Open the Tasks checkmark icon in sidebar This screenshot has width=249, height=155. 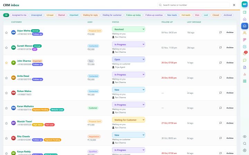pyautogui.click(x=245, y=46)
